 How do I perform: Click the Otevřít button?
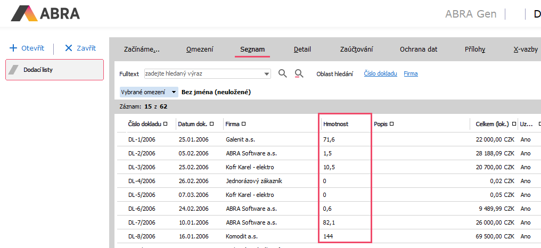(x=27, y=48)
